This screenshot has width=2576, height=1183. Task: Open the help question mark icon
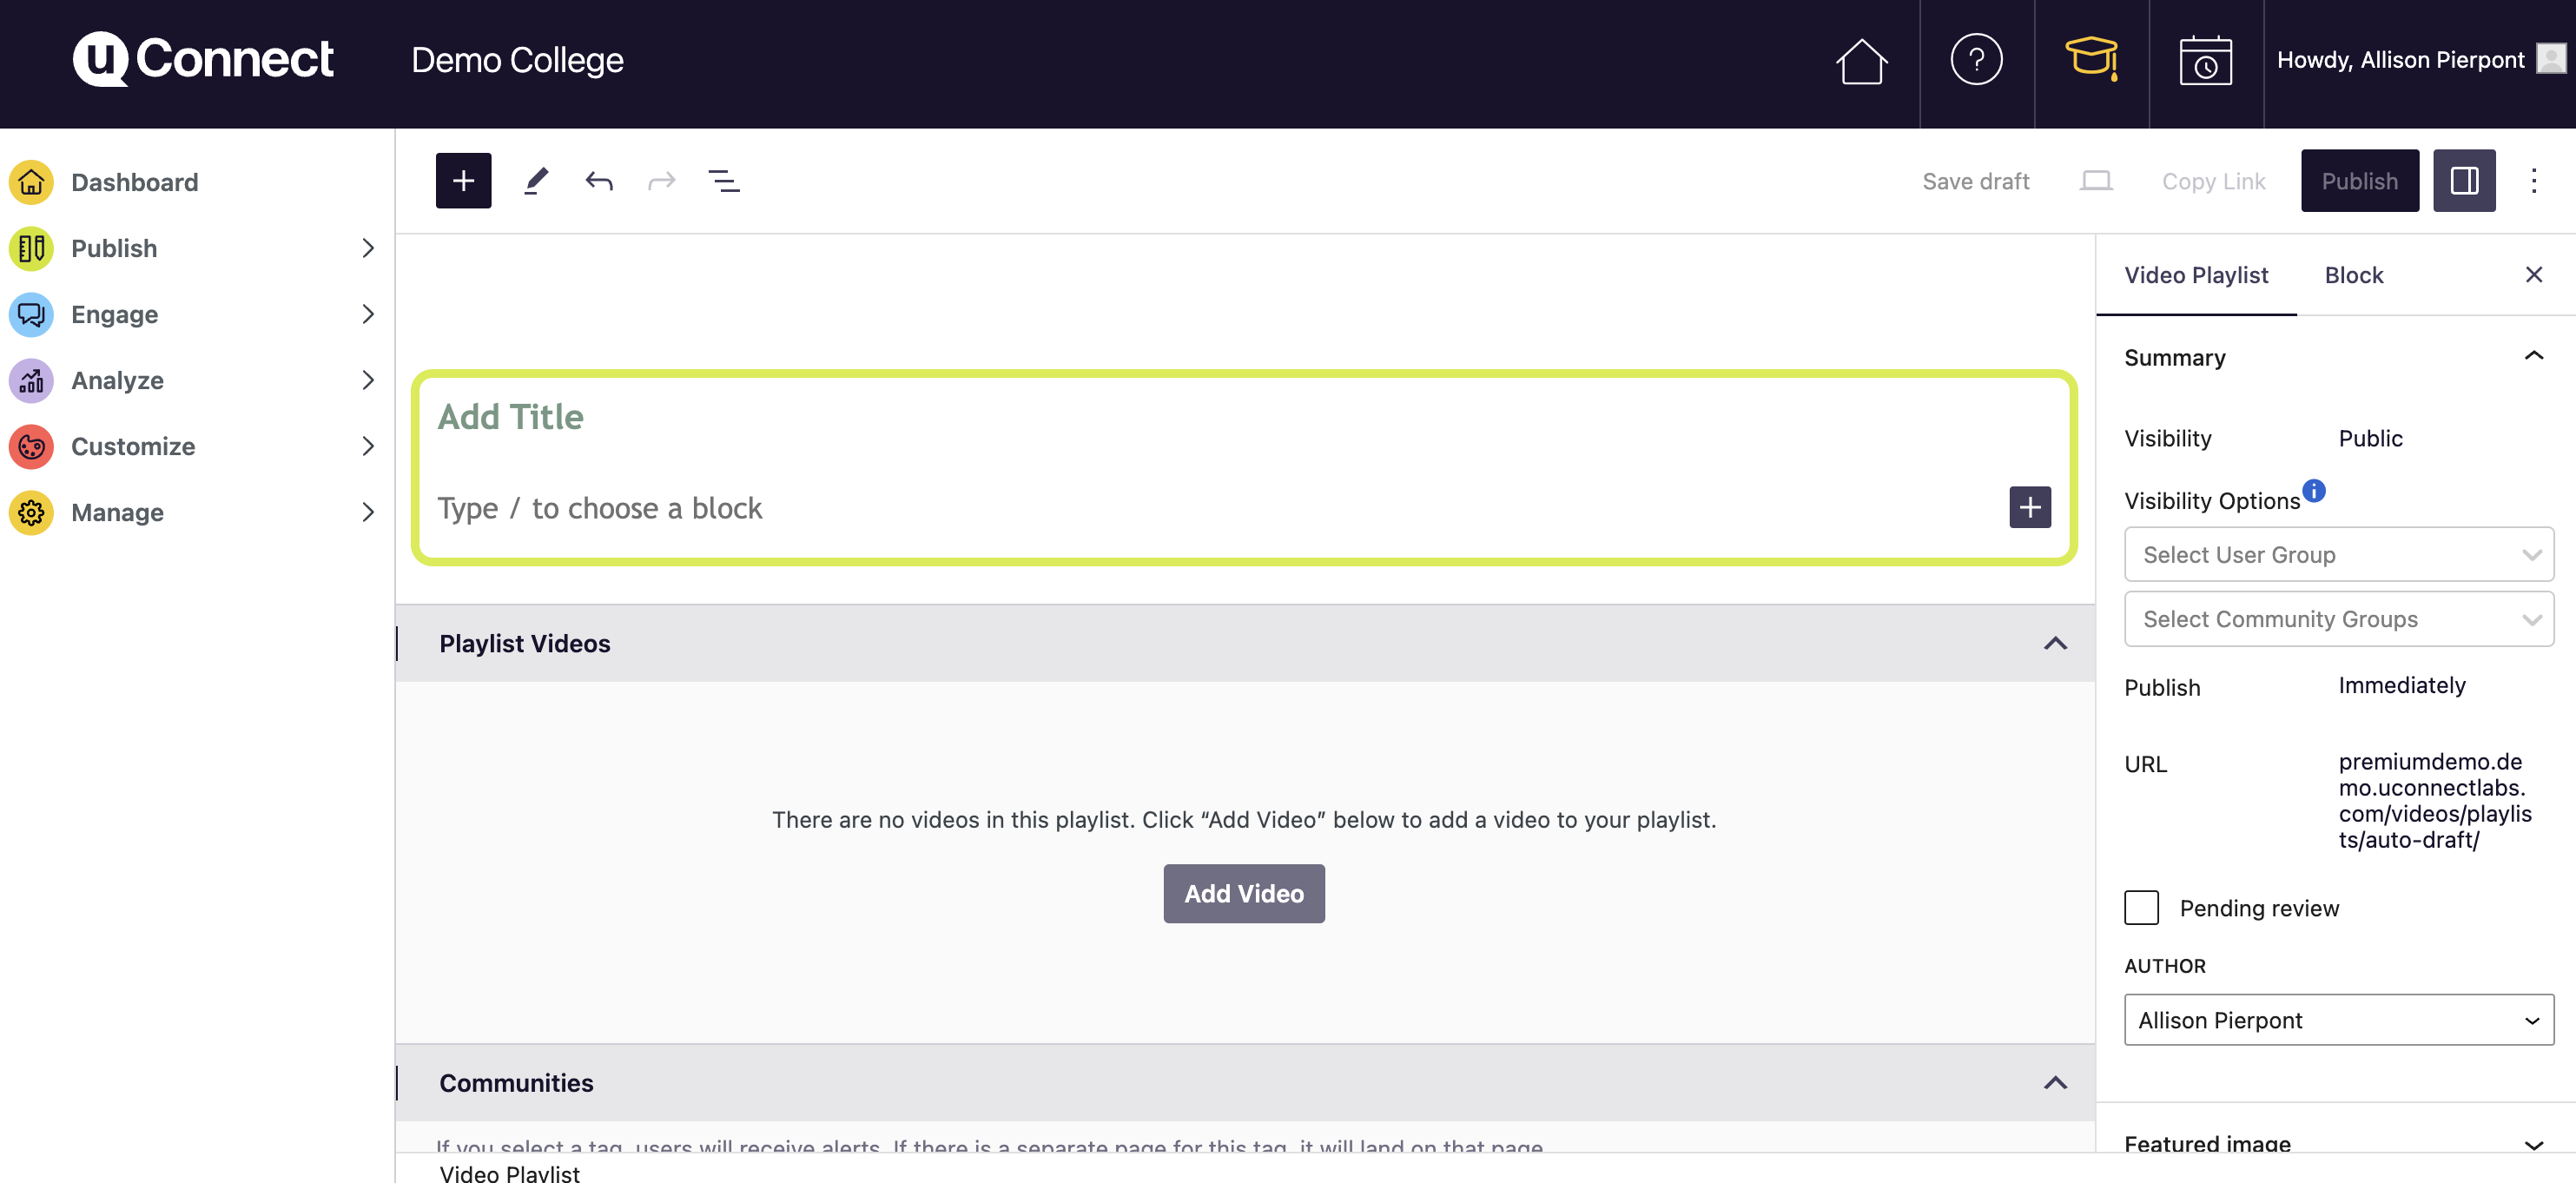1975,60
